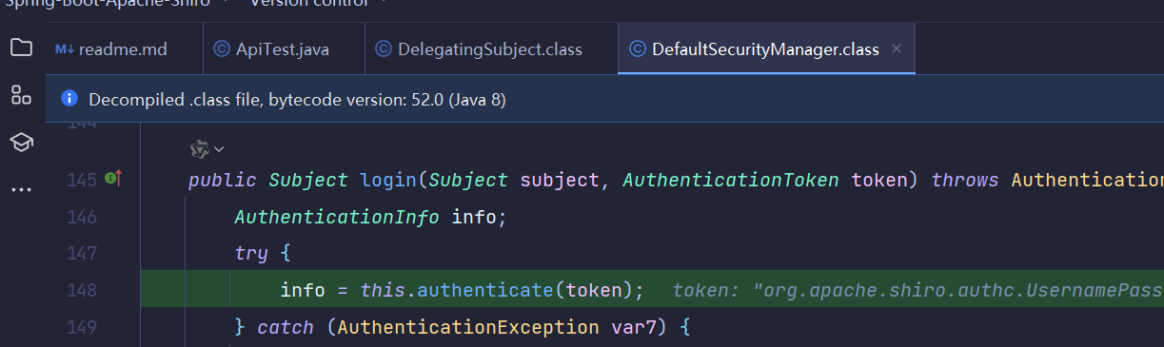Image resolution: width=1164 pixels, height=347 pixels.
Task: Close the DefaultSecurityManager.class tab
Action: click(897, 49)
